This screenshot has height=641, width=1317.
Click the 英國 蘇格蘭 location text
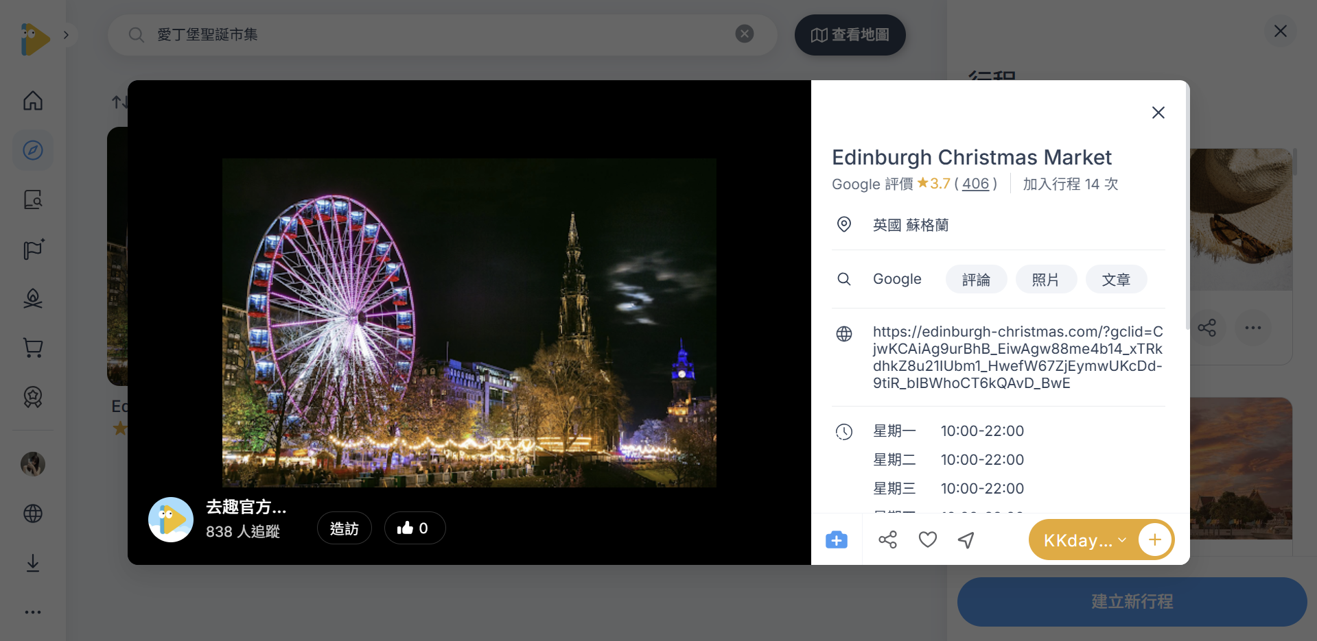(x=911, y=225)
